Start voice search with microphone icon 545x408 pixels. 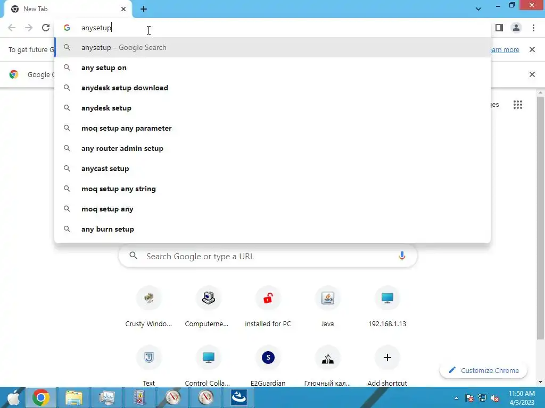click(x=402, y=256)
